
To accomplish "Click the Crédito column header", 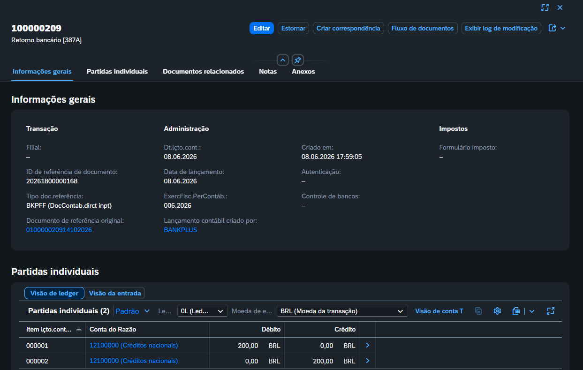I will pos(322,329).
